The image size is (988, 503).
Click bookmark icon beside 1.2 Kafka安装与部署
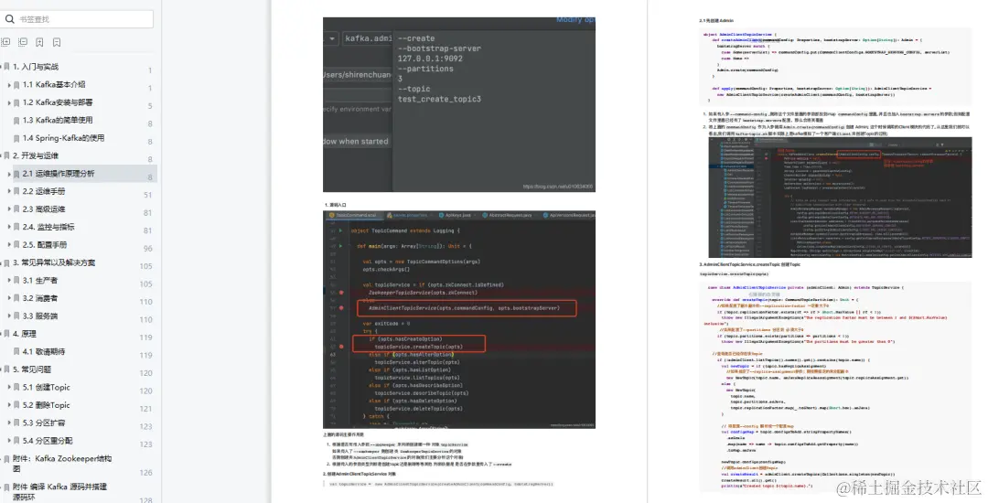point(17,102)
